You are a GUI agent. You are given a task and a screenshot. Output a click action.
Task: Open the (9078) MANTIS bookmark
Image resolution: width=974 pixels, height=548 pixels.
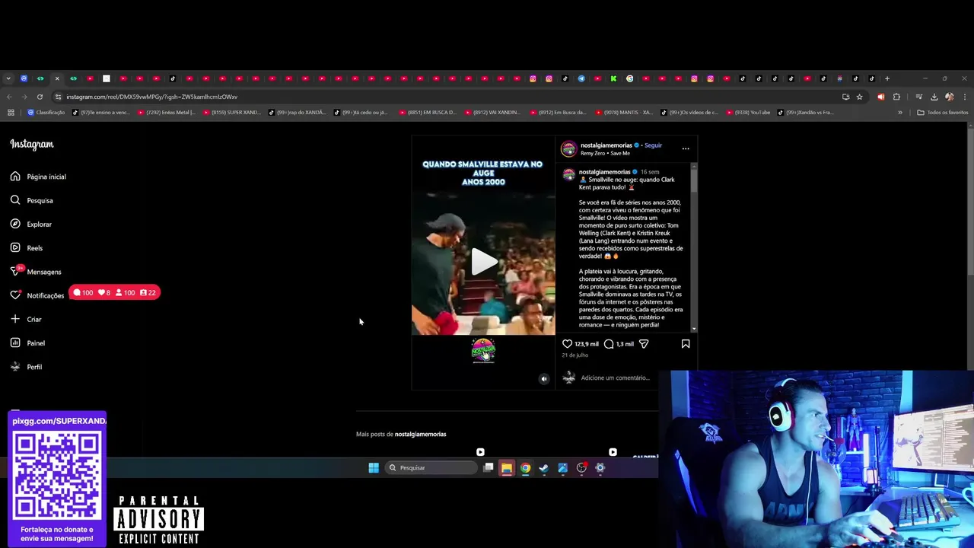point(625,113)
